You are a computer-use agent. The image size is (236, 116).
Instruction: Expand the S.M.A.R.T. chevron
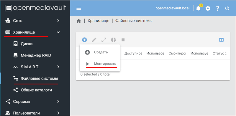click(x=58, y=67)
